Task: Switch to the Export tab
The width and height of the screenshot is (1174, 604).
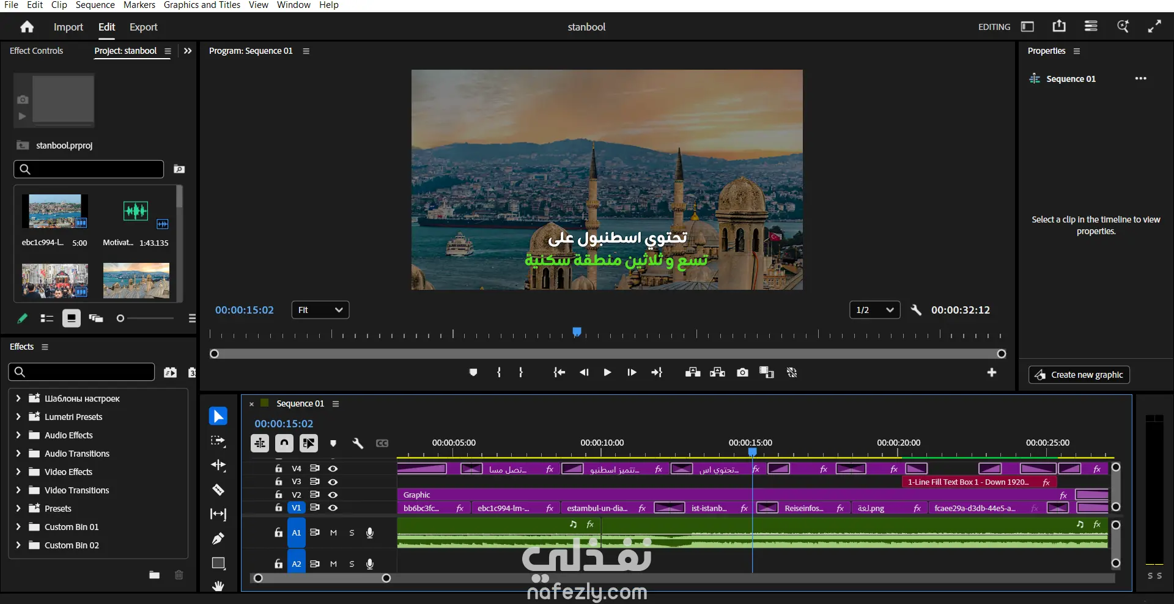Action: pos(143,27)
